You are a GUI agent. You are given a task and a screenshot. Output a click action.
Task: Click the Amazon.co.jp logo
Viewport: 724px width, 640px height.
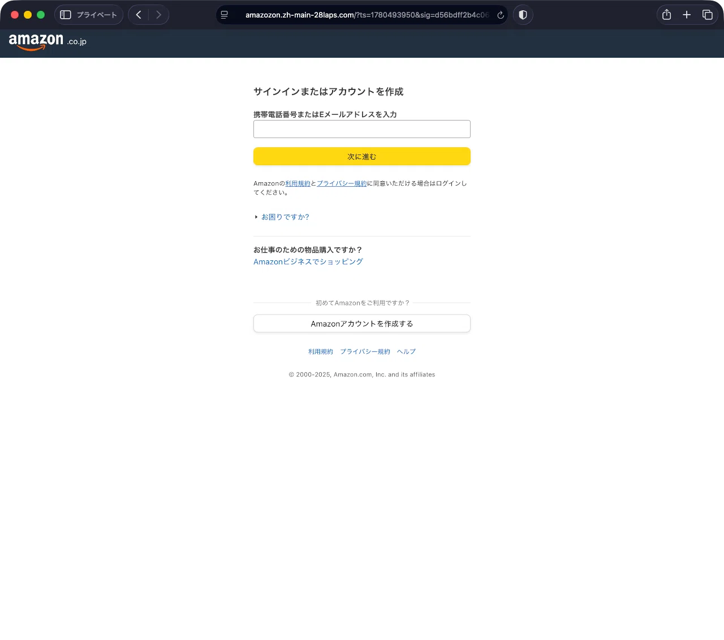[x=48, y=42]
